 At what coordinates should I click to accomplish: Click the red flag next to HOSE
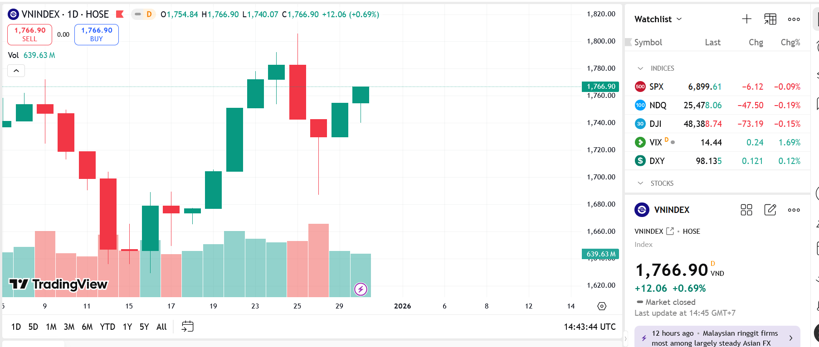click(120, 14)
